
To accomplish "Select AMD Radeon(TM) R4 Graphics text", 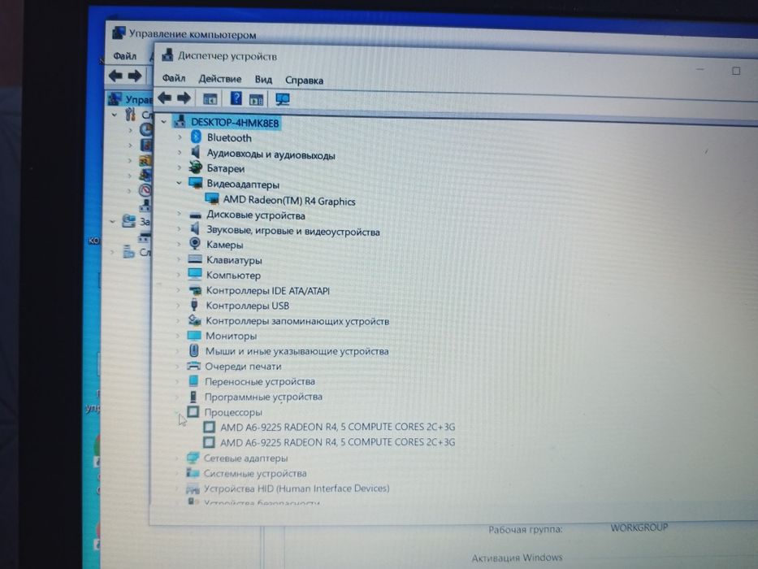I will [x=289, y=200].
